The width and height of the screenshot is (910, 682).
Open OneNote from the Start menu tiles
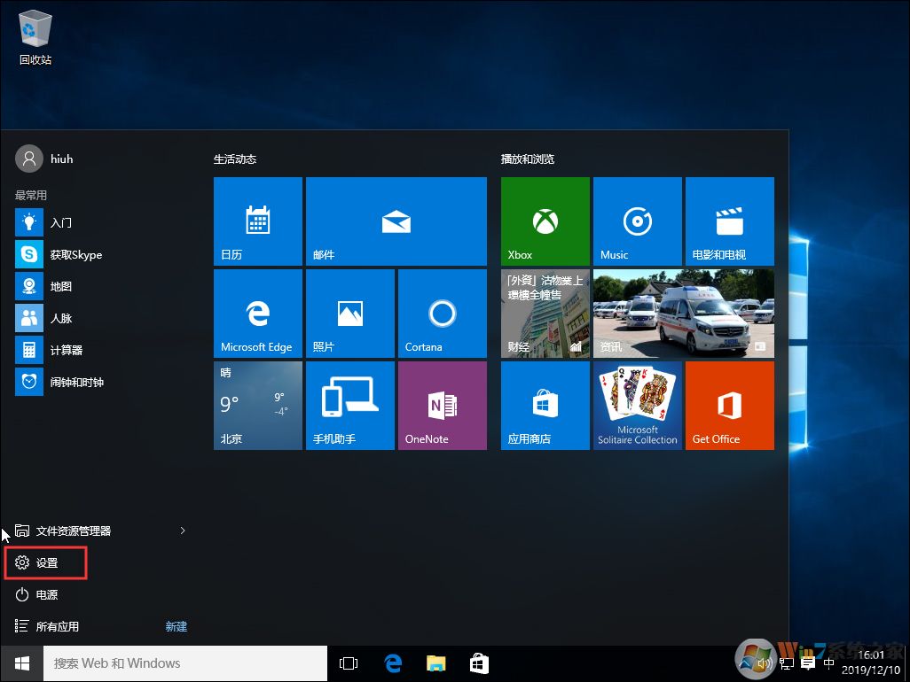click(x=442, y=405)
